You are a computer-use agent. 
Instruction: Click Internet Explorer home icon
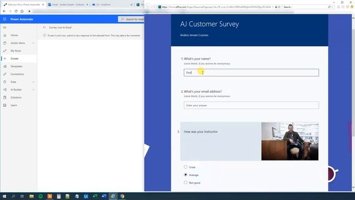[338, 7]
